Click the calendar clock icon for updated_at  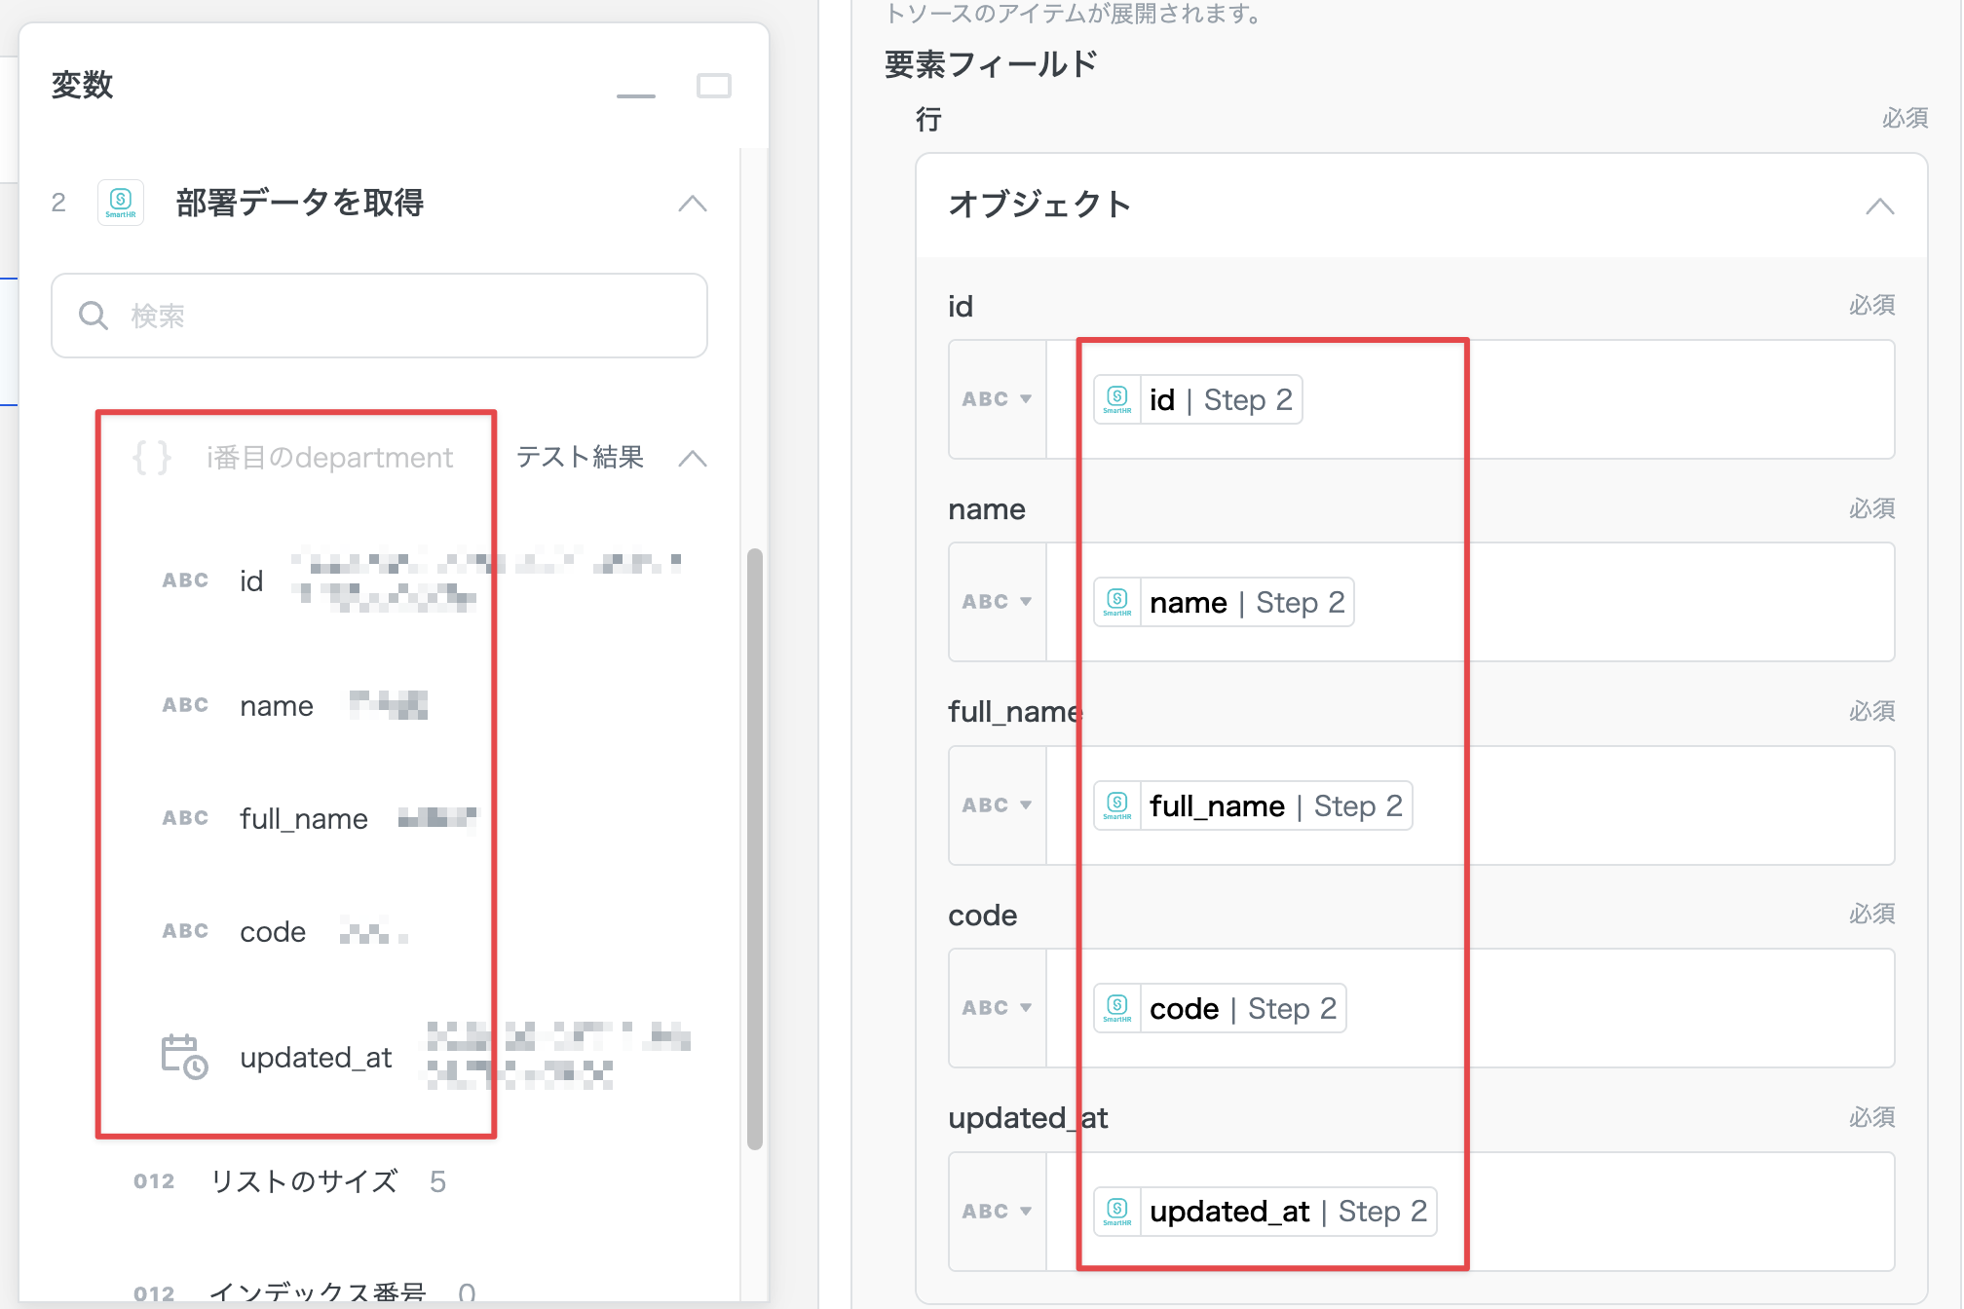tap(183, 1057)
